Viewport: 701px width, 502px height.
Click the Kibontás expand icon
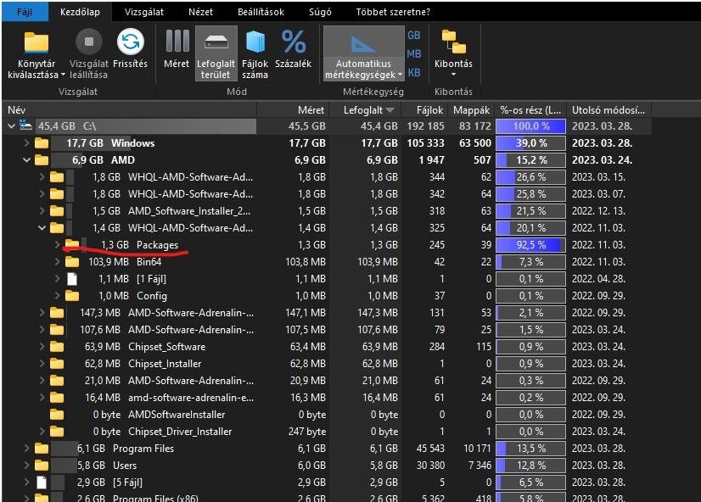coord(453,42)
